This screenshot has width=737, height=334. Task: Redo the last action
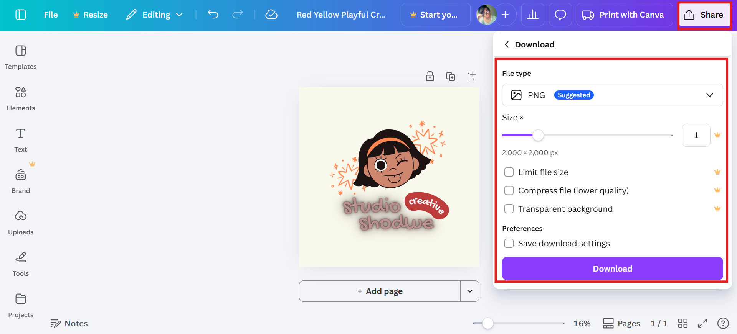238,15
